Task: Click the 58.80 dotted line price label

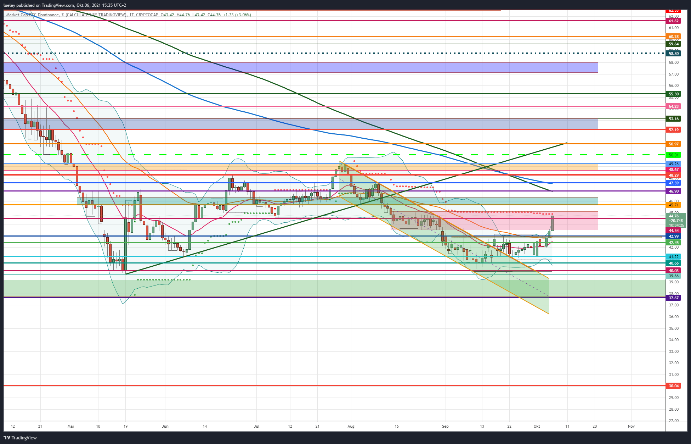Action: (673, 54)
